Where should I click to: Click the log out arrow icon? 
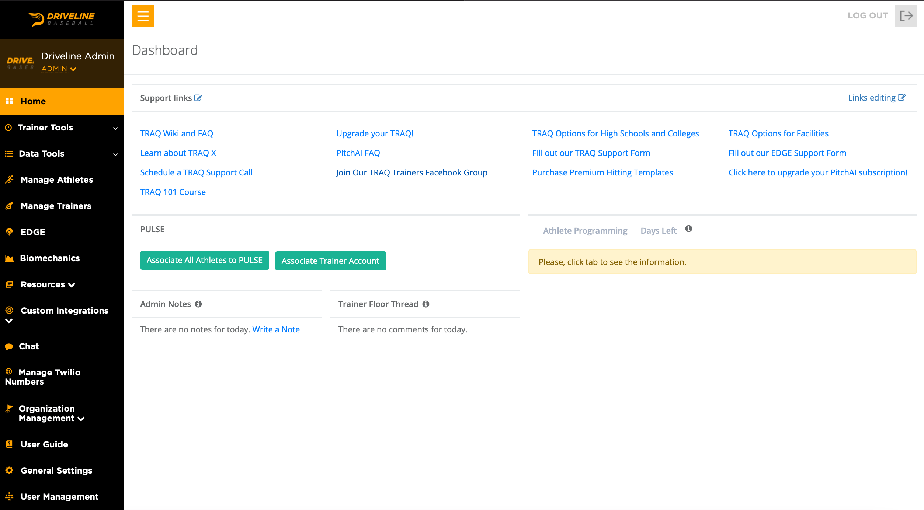click(906, 16)
